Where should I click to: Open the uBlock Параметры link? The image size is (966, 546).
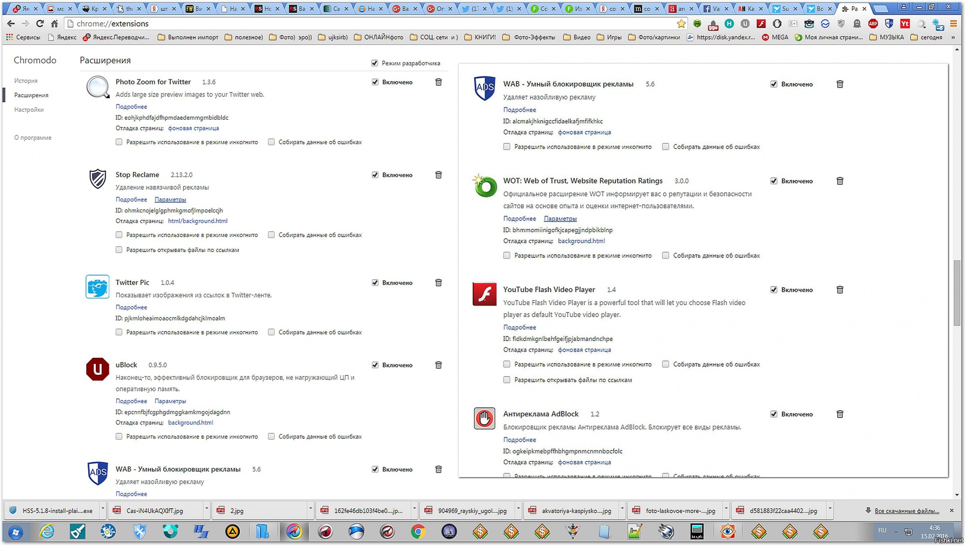(170, 401)
